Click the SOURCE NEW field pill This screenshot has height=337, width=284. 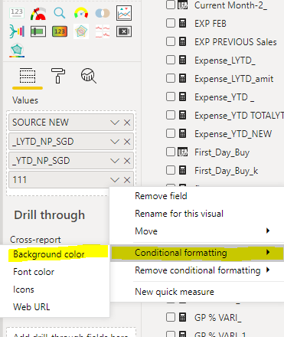pyautogui.click(x=71, y=123)
